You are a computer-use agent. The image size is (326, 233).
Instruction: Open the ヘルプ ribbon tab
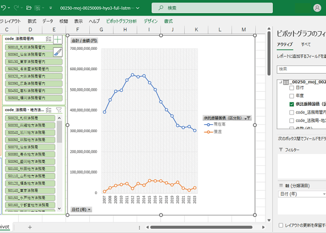point(94,21)
